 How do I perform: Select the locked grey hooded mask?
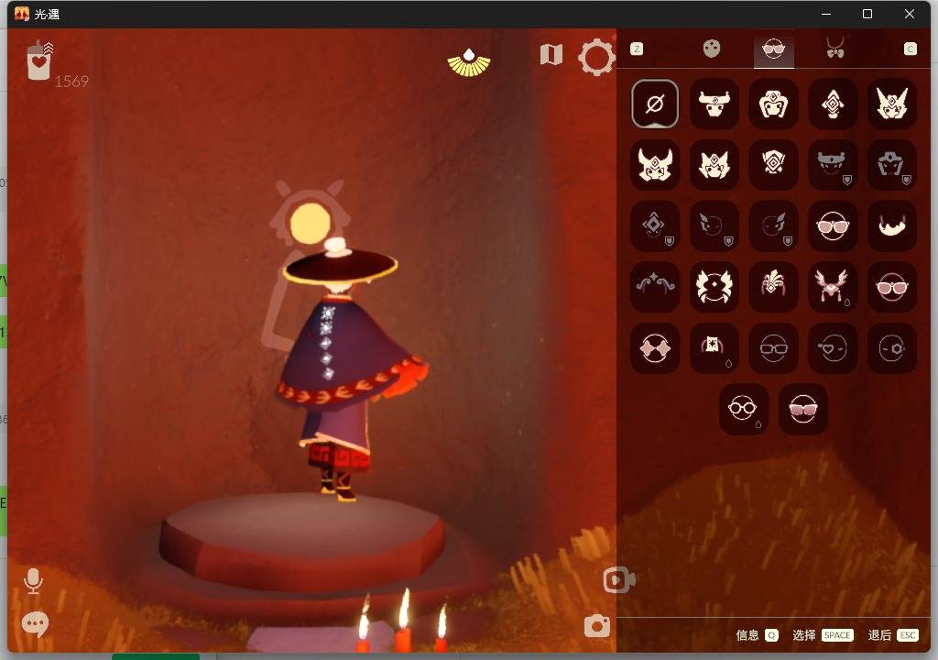(x=891, y=165)
